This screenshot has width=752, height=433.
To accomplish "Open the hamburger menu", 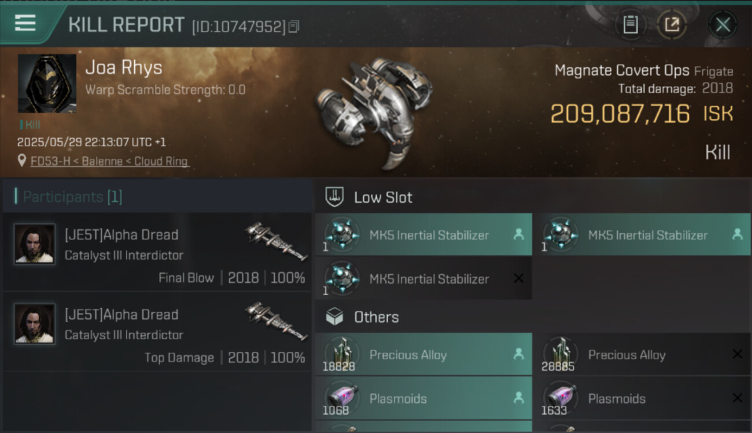I will [x=25, y=23].
